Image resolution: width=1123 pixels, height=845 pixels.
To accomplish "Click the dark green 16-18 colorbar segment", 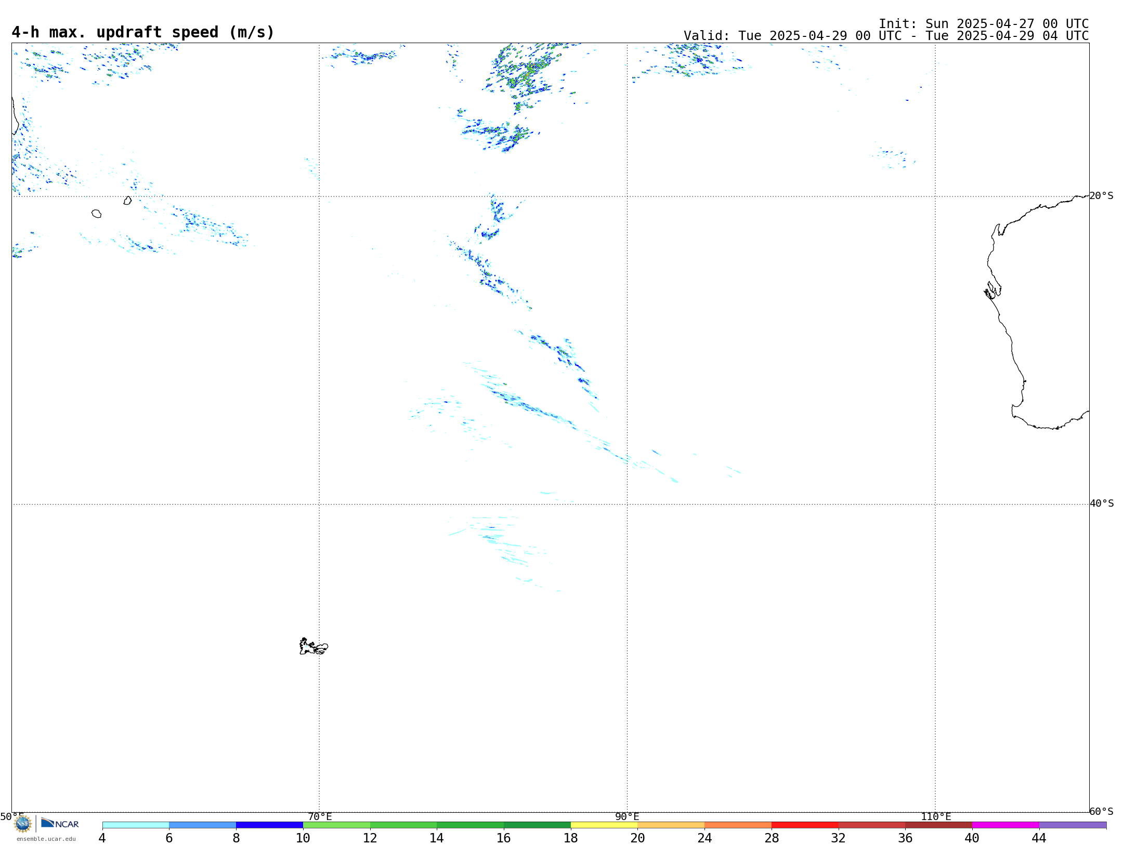I will 537,825.
